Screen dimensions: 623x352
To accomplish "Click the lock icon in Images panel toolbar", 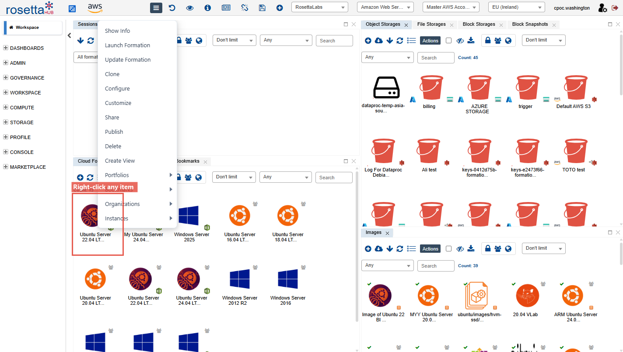I will pos(488,249).
